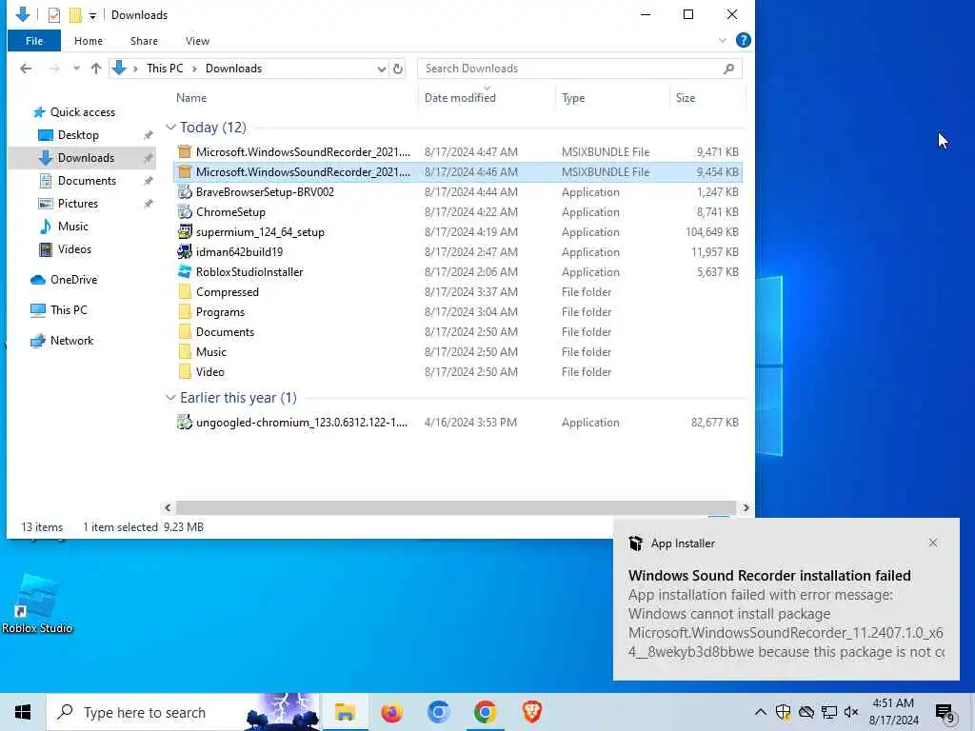The image size is (975, 731).
Task: Click the ChromeSetup file icon
Action: point(184,212)
